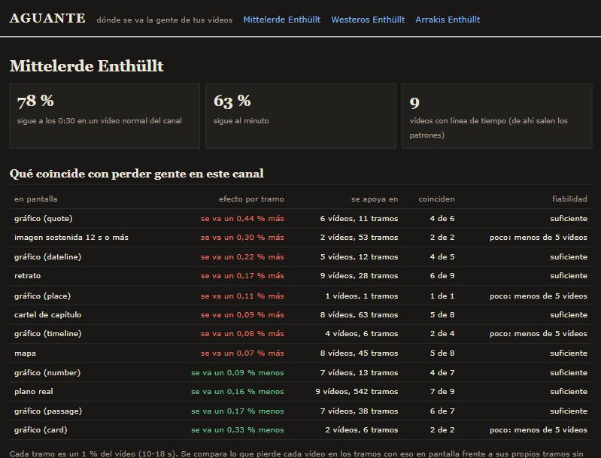The height and width of the screenshot is (458, 601).
Task: Click '9 vídeos, 28 tramos' cell
Action: (359, 275)
